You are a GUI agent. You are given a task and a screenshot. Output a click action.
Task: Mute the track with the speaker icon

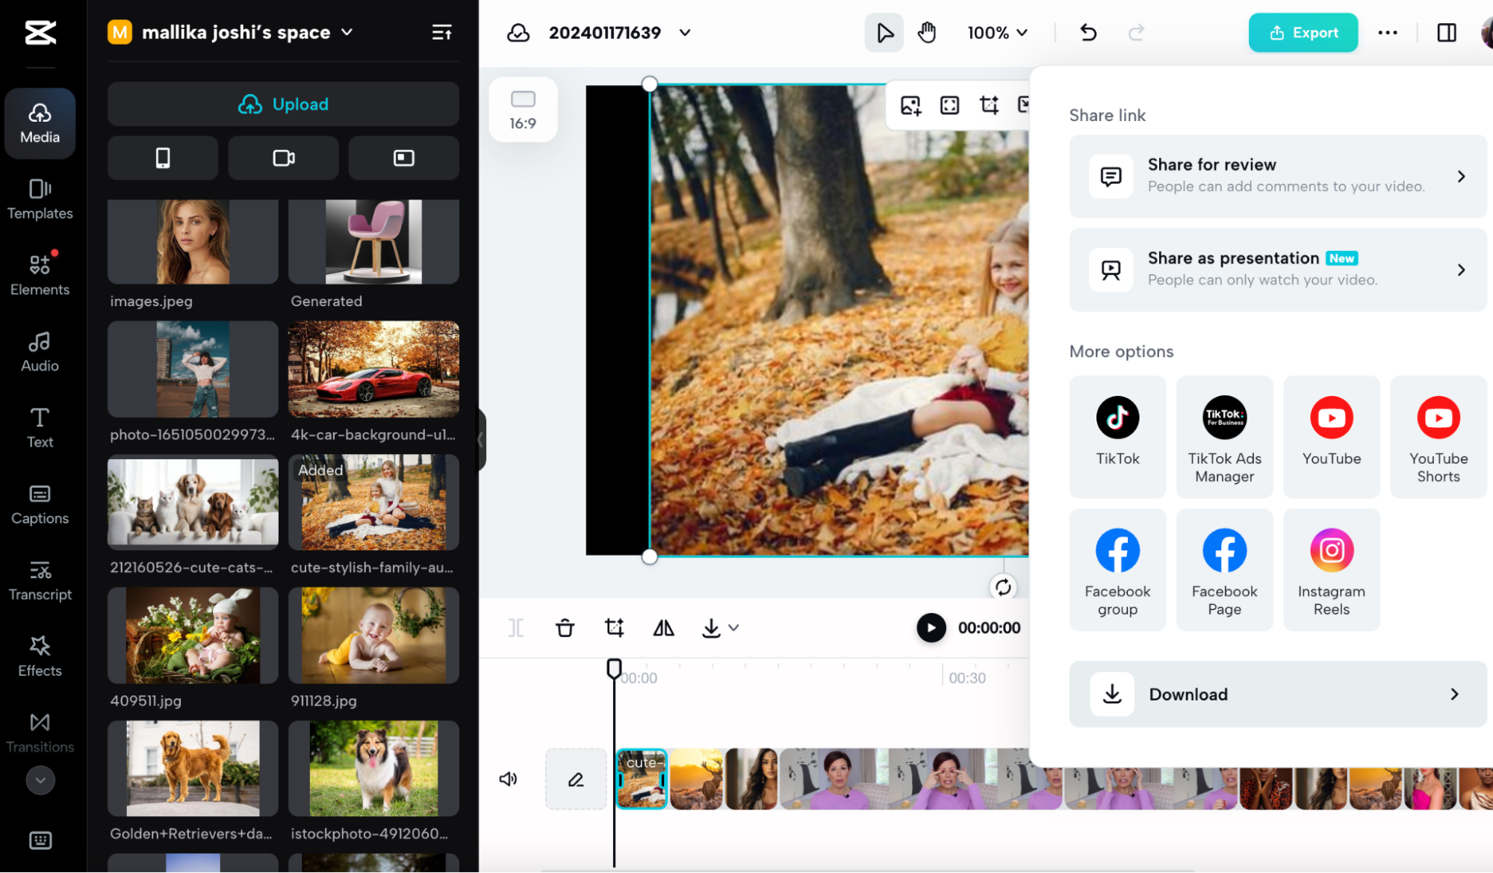click(508, 779)
